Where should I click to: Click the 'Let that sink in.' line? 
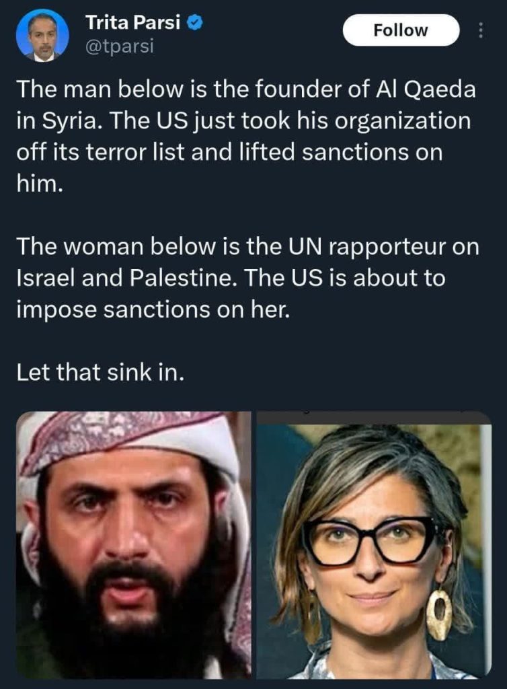point(100,372)
